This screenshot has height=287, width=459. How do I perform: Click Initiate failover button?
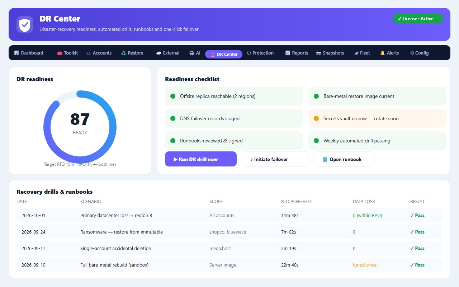[x=275, y=159]
